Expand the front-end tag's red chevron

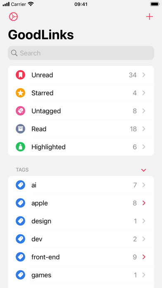point(144,257)
